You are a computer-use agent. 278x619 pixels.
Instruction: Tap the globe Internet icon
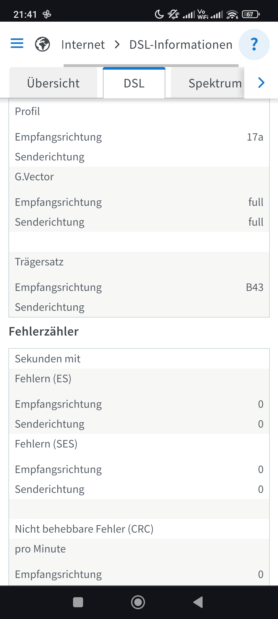42,44
